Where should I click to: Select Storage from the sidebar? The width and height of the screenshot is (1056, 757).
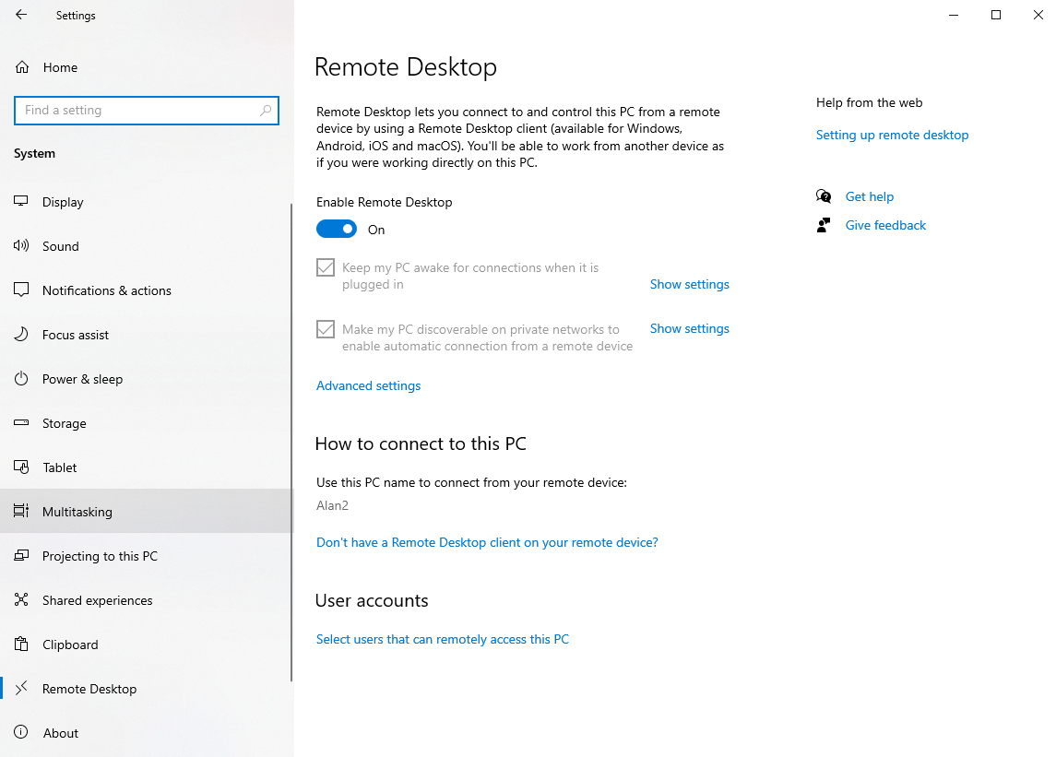coord(64,423)
